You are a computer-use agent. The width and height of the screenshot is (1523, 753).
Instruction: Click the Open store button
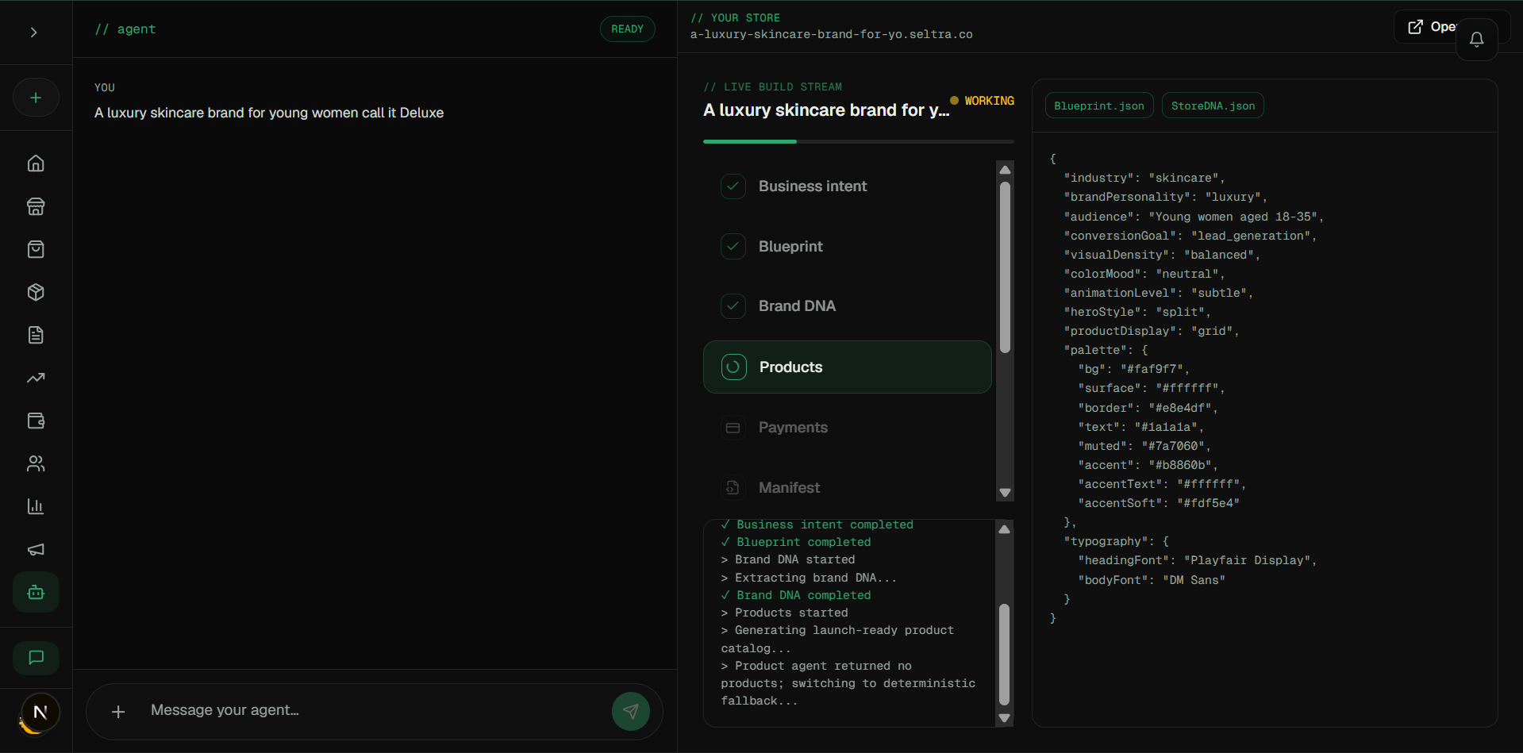(1432, 27)
